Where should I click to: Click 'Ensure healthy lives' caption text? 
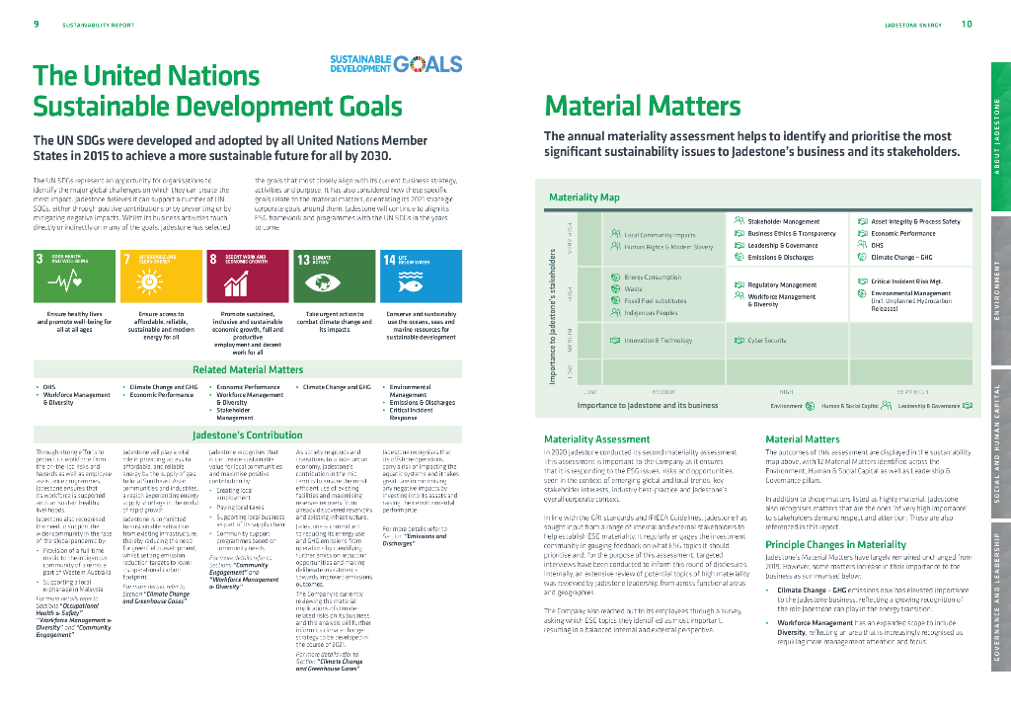74,322
